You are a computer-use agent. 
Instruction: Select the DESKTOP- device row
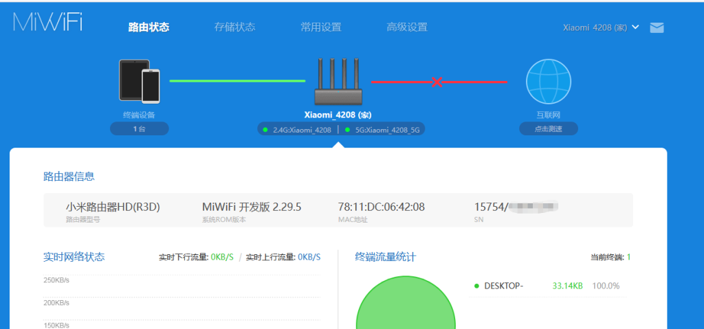pos(547,286)
